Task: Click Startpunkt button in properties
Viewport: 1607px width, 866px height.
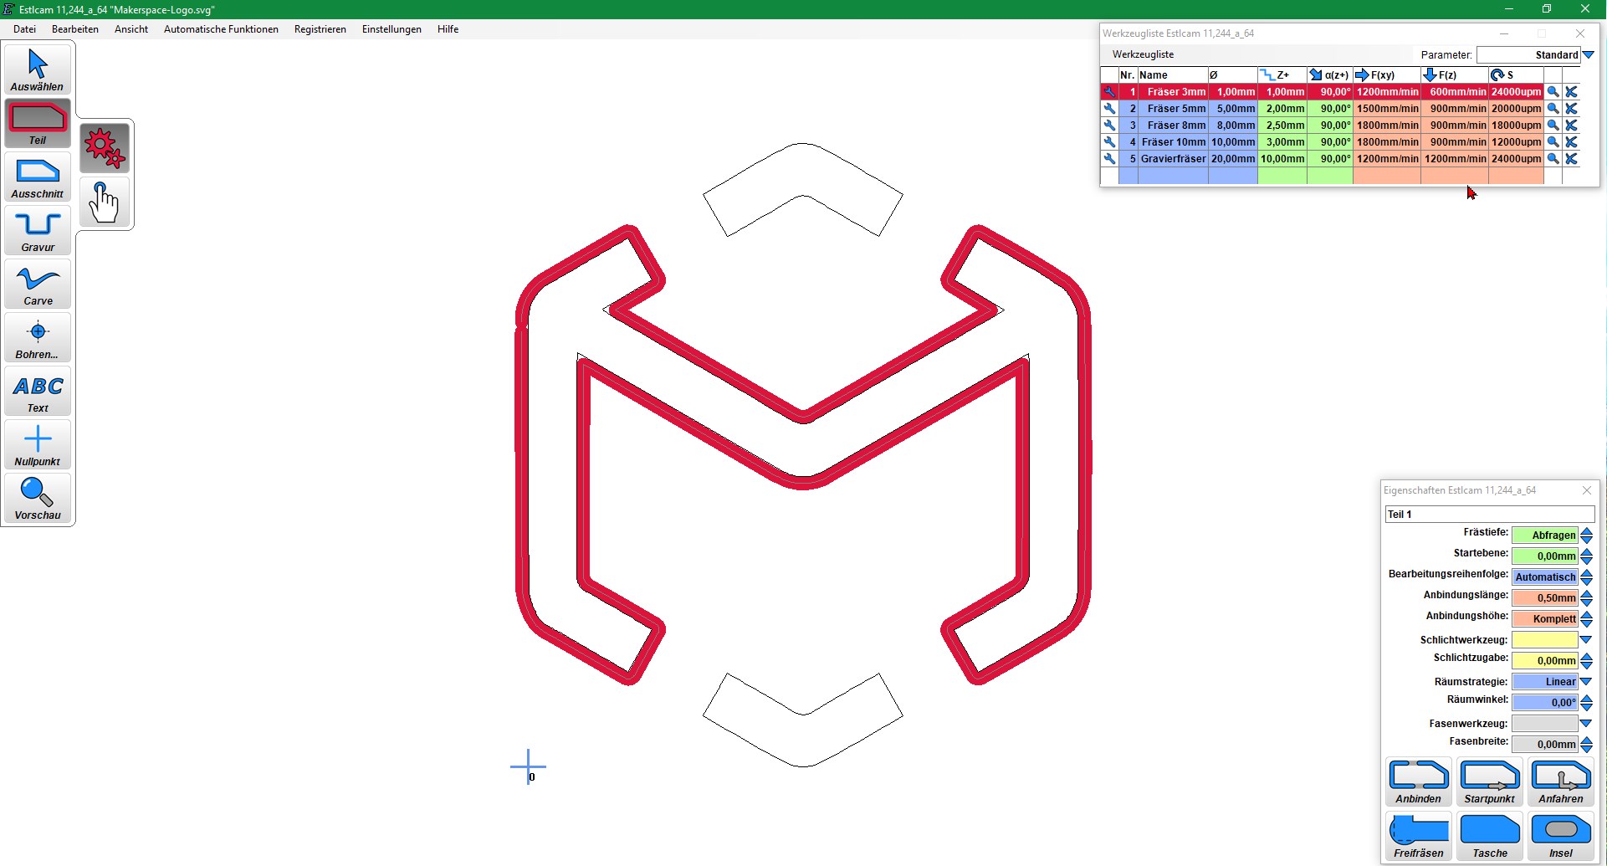Action: 1490,782
